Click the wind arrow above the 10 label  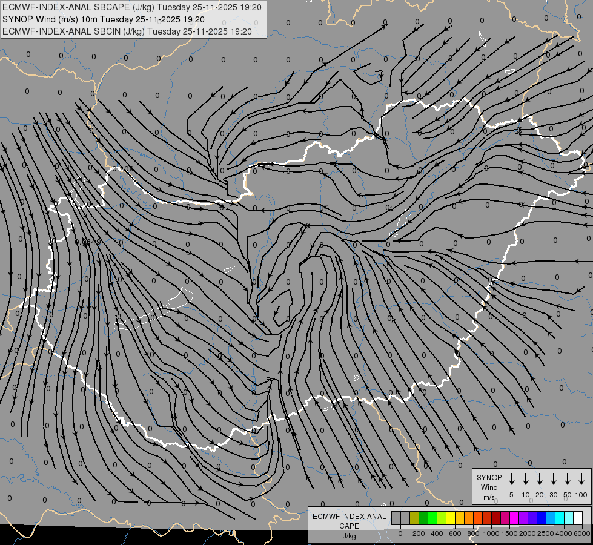[x=526, y=479]
